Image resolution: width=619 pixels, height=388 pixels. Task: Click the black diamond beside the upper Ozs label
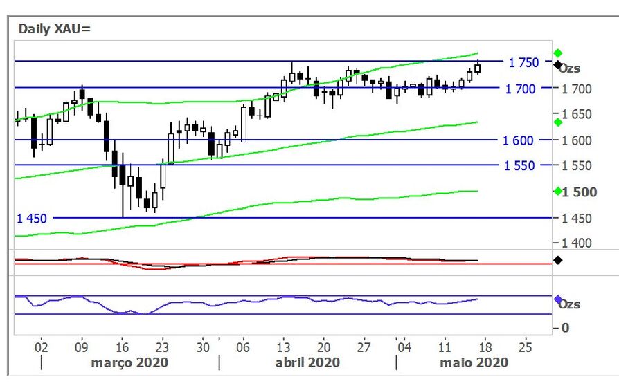pos(557,65)
